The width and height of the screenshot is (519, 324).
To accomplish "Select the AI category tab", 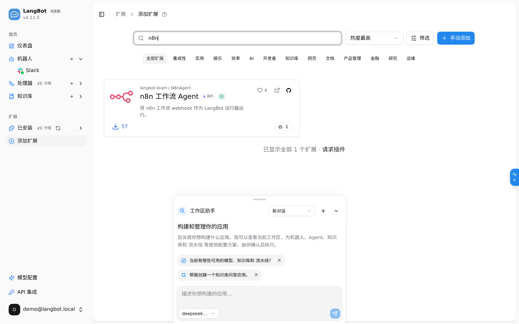I will point(251,58).
